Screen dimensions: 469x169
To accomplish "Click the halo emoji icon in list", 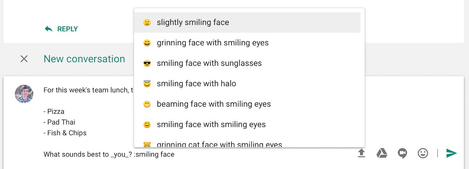I will point(147,84).
